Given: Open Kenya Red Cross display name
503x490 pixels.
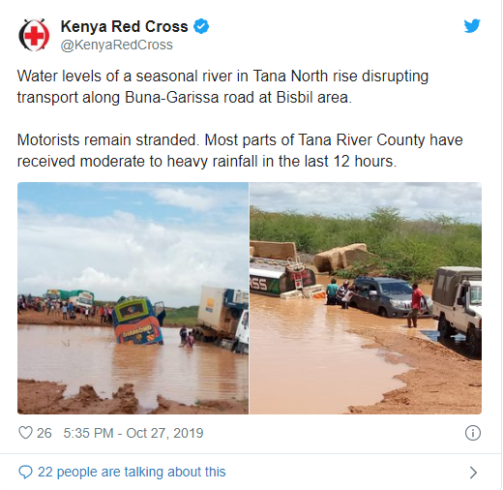Looking at the screenshot, I should pyautogui.click(x=124, y=26).
